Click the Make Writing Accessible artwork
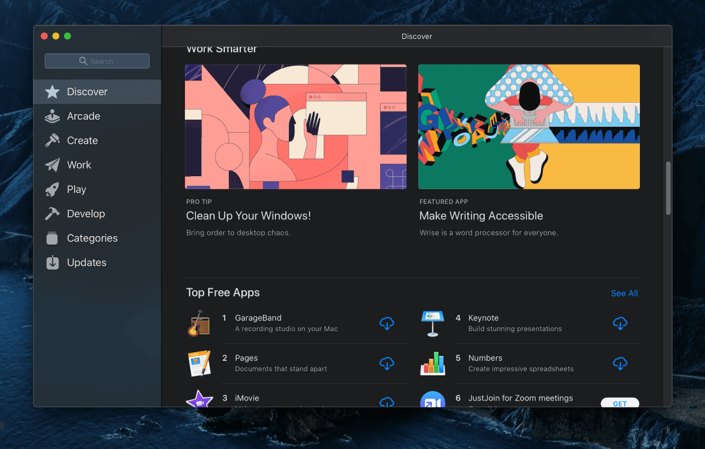 (x=529, y=127)
